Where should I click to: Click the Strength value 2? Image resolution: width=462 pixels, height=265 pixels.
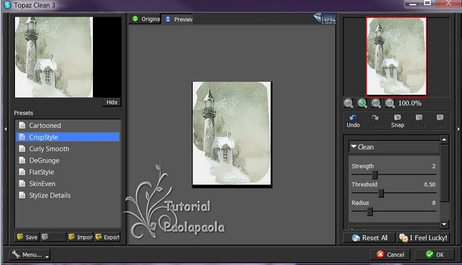click(x=433, y=166)
